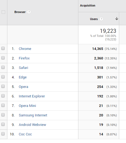Check the Android Webview row checkbox

pos(3,124)
